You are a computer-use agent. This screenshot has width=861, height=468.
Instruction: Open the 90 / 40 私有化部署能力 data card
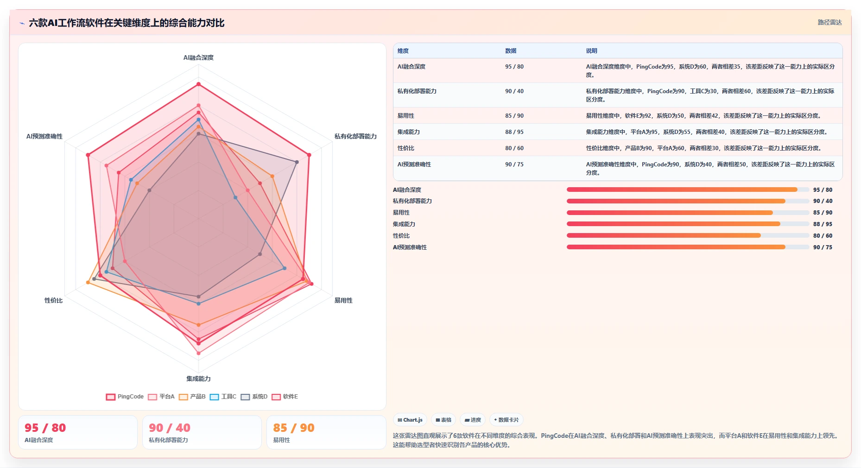coord(202,432)
